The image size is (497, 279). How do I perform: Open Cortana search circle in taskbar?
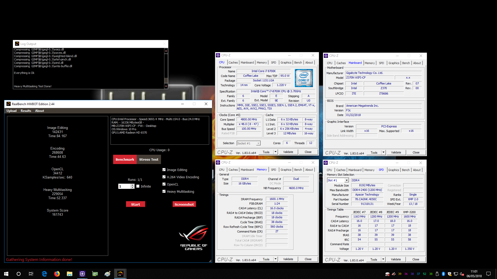(x=19, y=274)
